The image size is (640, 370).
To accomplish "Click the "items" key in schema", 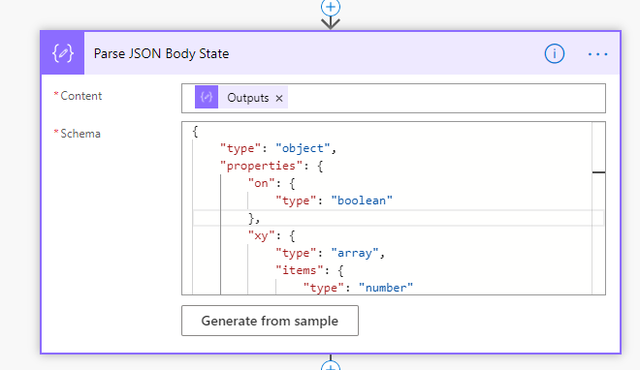I will (300, 270).
